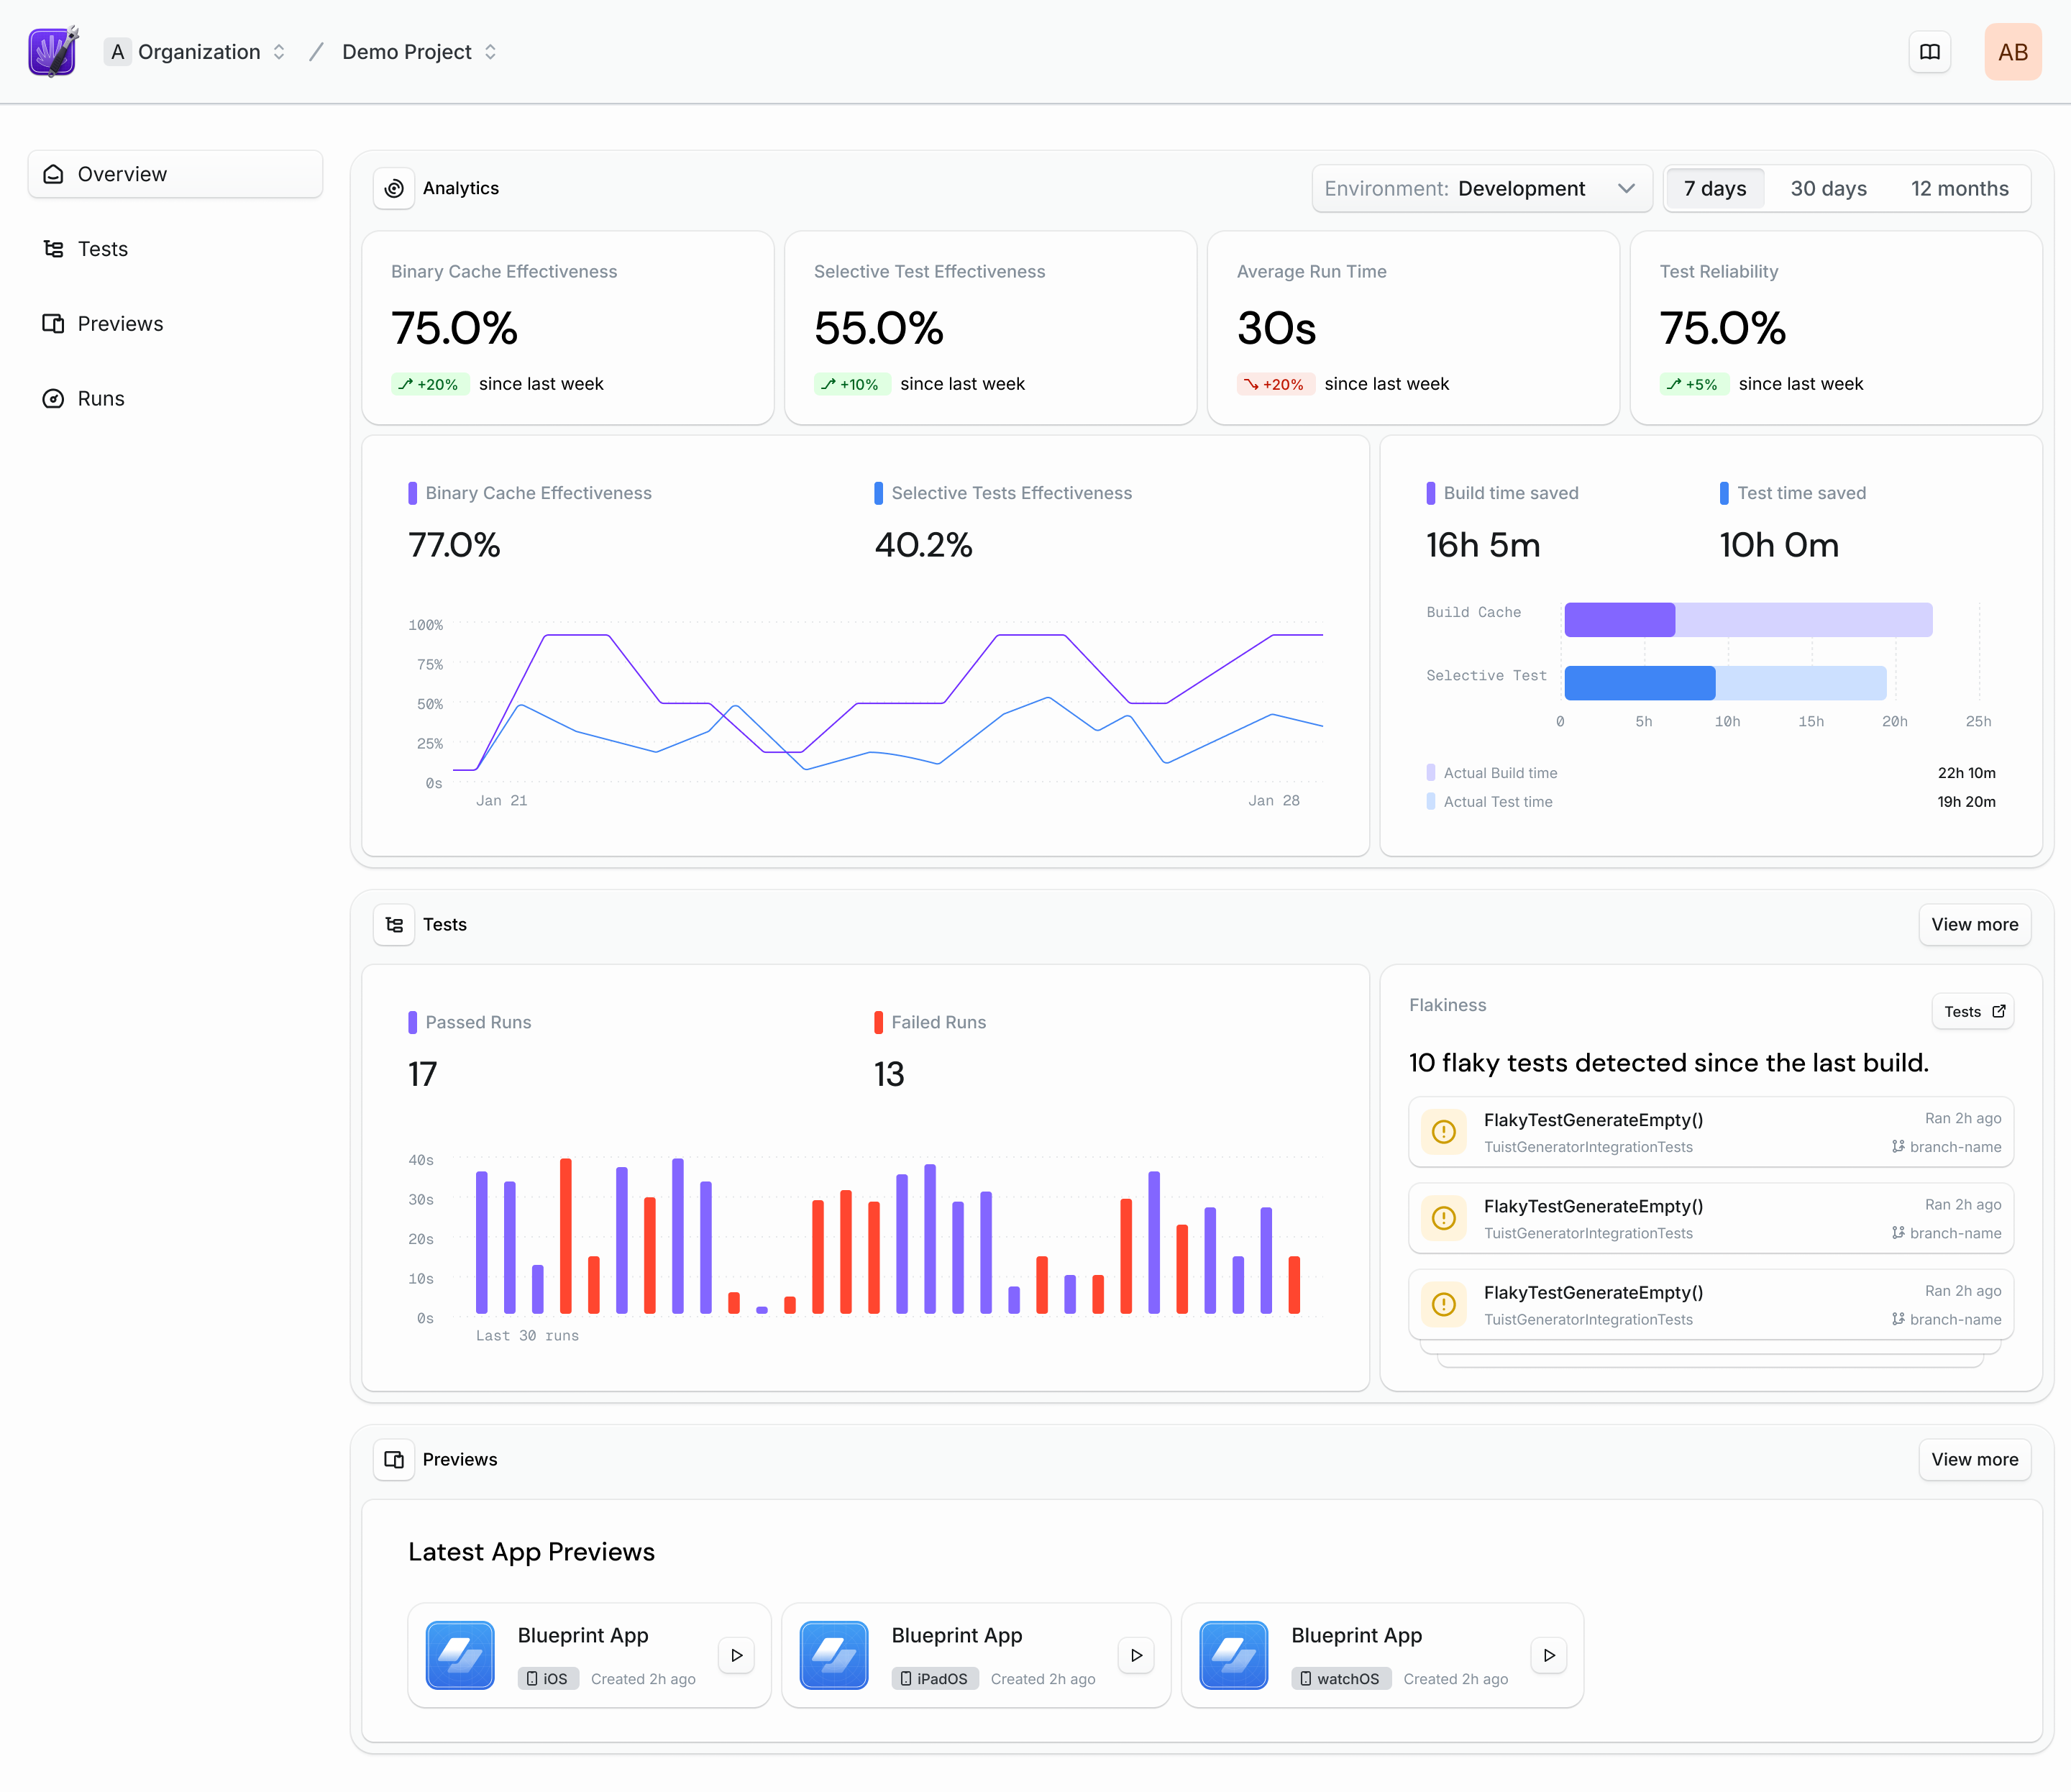
Task: Click the Analytics target icon
Action: (394, 187)
